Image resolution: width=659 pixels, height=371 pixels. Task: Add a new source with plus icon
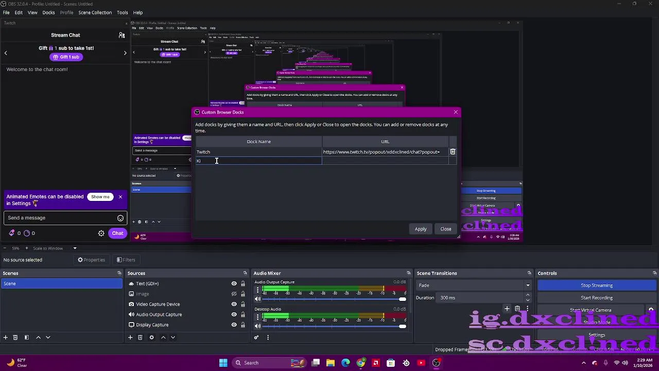coord(130,337)
